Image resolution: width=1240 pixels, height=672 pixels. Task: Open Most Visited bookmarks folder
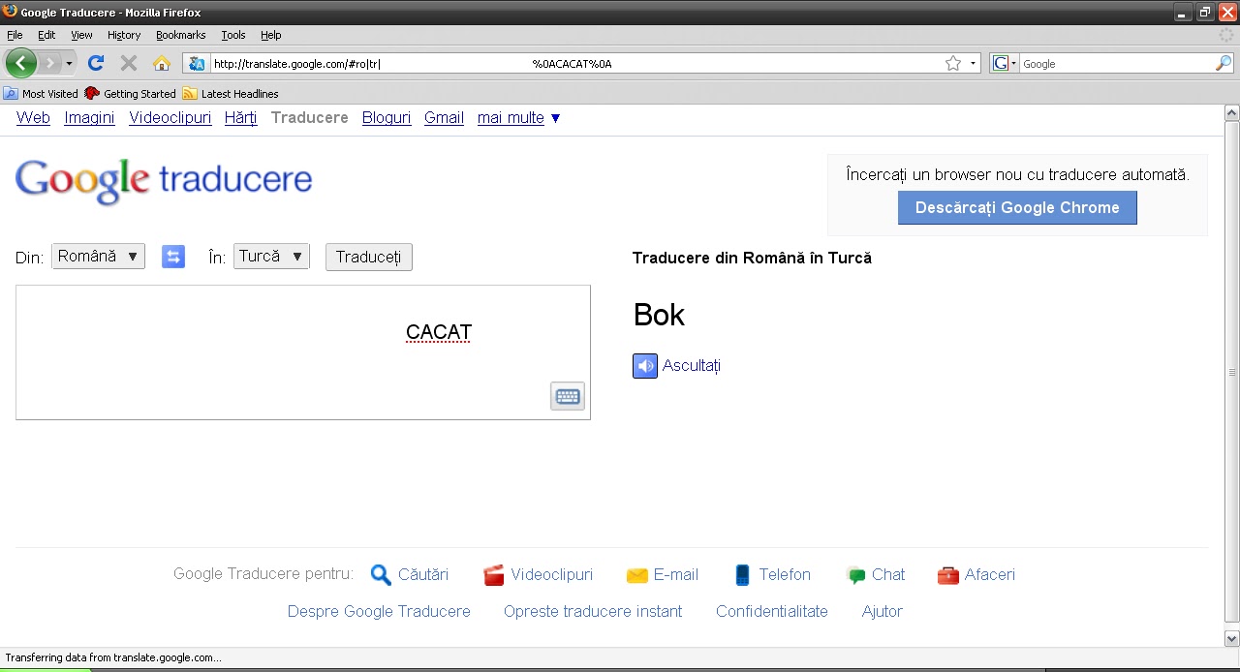click(x=41, y=94)
